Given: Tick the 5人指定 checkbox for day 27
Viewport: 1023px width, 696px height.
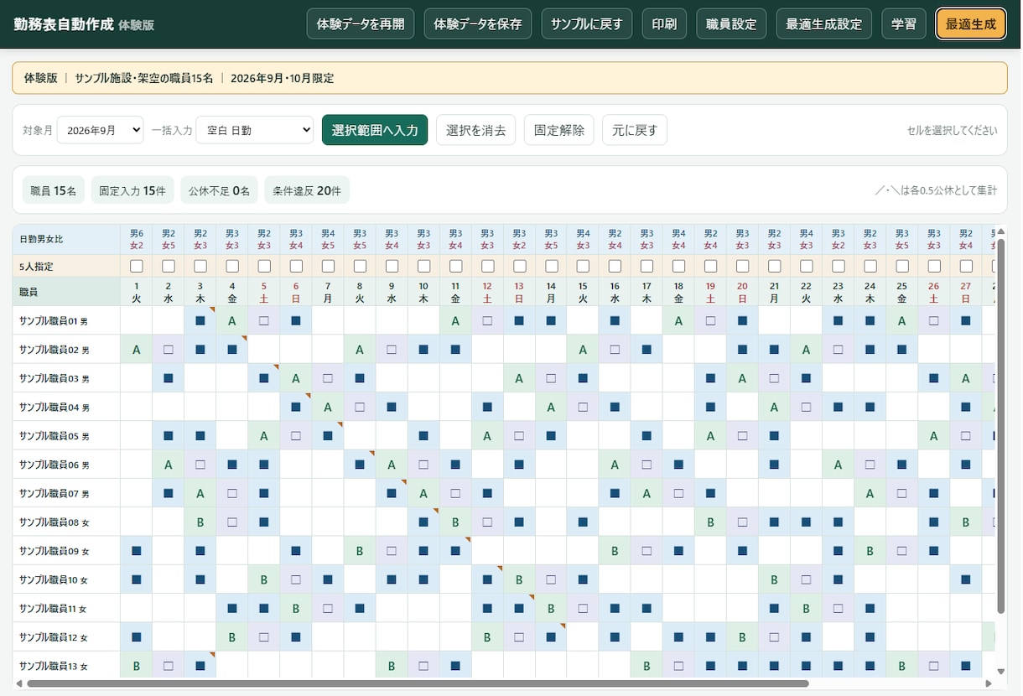Looking at the screenshot, I should coord(966,266).
